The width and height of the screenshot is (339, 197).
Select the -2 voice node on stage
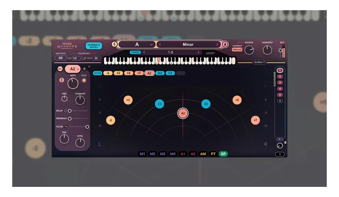[111, 120]
